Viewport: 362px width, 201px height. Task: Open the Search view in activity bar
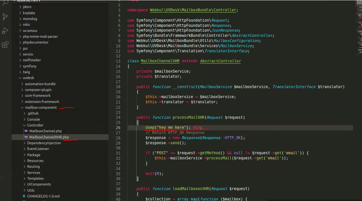5,3
